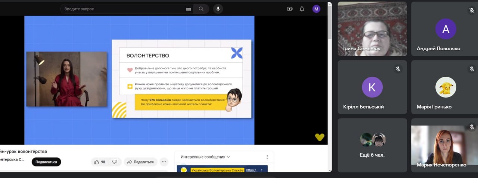Open the on-screen keyboard icon in search
478x178 pixels.
189,9
